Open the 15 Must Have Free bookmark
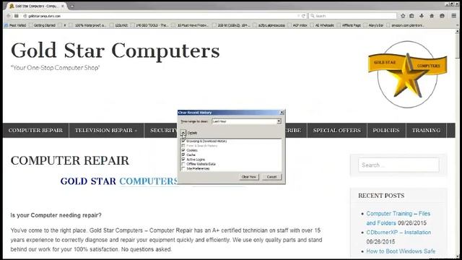Screen dimensions: 462x260 coord(191,25)
